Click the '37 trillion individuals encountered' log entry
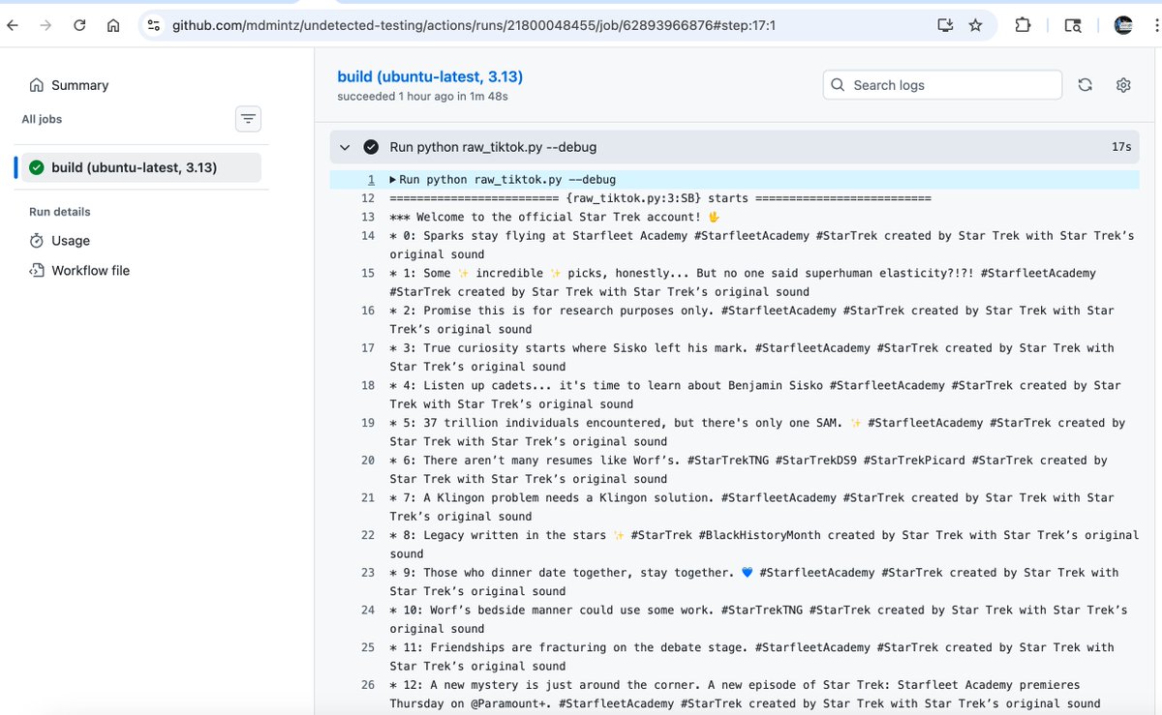This screenshot has width=1162, height=715. tap(758, 432)
